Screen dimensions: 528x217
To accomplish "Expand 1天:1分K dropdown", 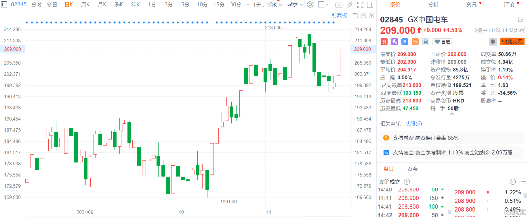I will [267, 5].
